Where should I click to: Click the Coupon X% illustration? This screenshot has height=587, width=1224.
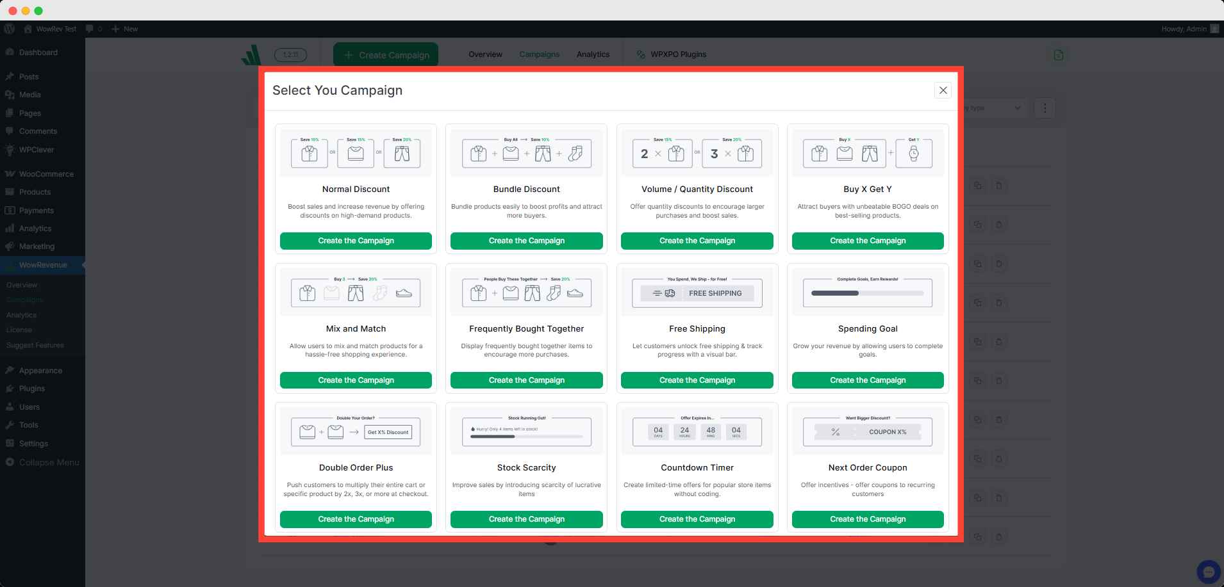click(868, 431)
